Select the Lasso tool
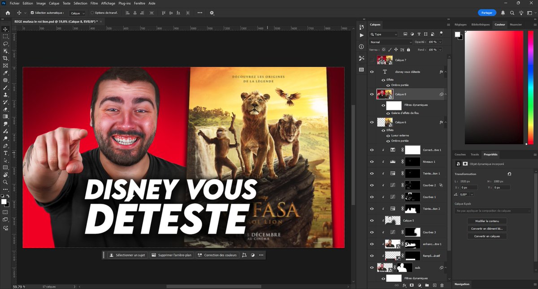 5,44
